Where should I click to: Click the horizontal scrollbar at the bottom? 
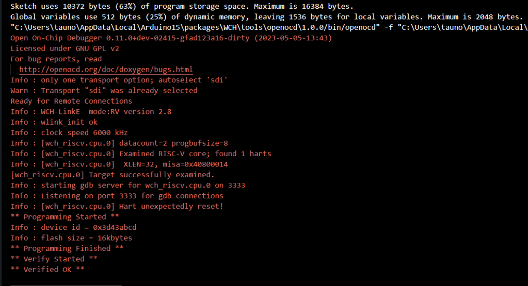66,284
